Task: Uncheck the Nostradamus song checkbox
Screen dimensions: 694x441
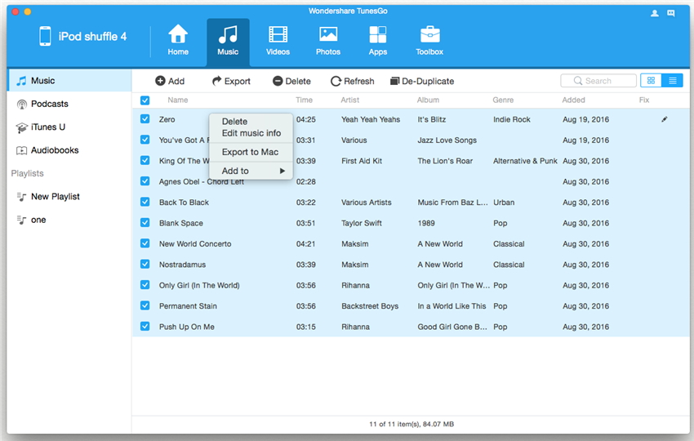Action: click(145, 265)
